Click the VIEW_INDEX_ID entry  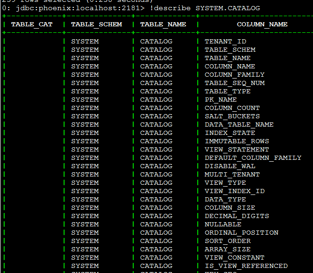coord(235,191)
